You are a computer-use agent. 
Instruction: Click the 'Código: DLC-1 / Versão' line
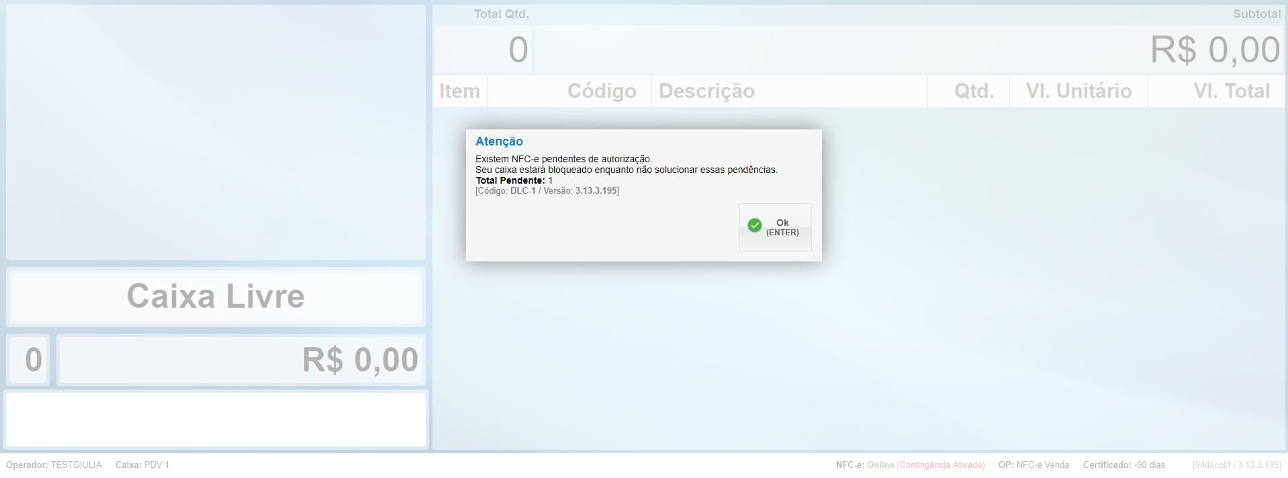(x=547, y=191)
